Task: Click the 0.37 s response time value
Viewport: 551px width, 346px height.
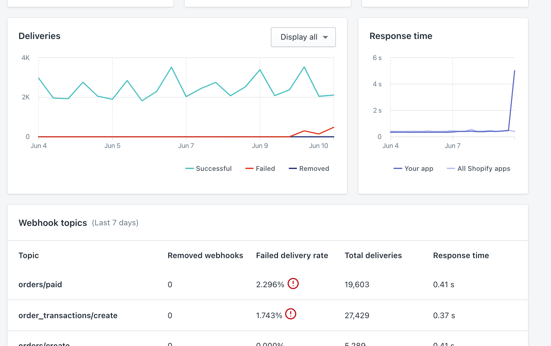Action: (x=444, y=315)
